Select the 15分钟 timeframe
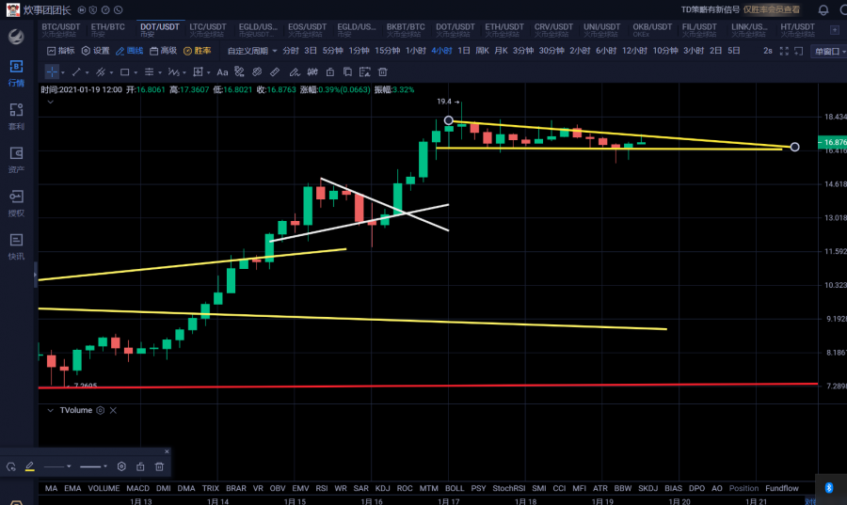This screenshot has height=505, width=847. (388, 51)
